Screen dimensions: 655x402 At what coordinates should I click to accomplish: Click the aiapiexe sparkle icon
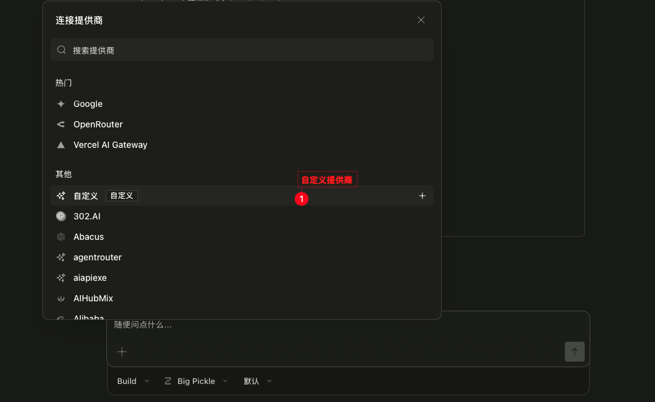click(61, 278)
